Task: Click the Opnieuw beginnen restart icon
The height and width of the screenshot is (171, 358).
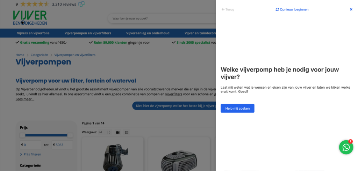Action: [277, 9]
